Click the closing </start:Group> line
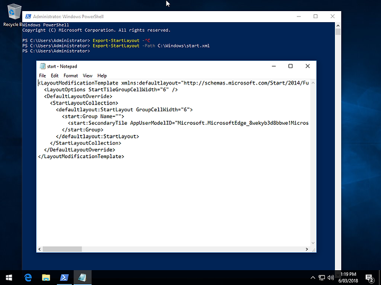This screenshot has width=381, height=285. pyautogui.click(x=83, y=130)
